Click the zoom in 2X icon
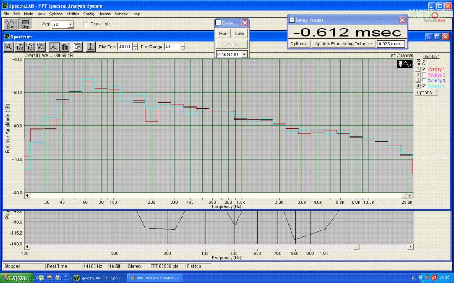Viewport: 454px width, 283px height. (20, 47)
